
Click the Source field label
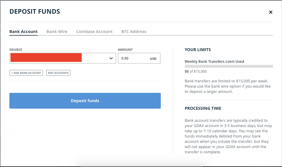coord(16,50)
